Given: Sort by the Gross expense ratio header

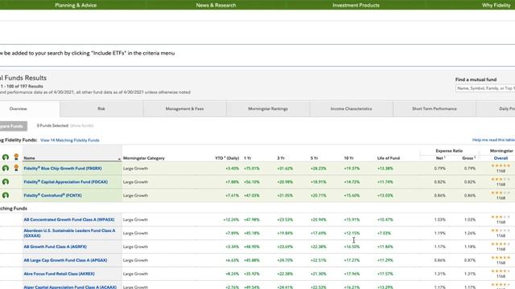Looking at the screenshot, I should [x=468, y=158].
